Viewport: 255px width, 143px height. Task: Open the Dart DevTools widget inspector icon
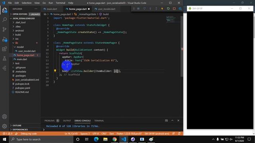[180, 9]
